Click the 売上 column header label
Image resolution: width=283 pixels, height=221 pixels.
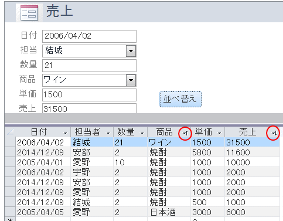248,132
